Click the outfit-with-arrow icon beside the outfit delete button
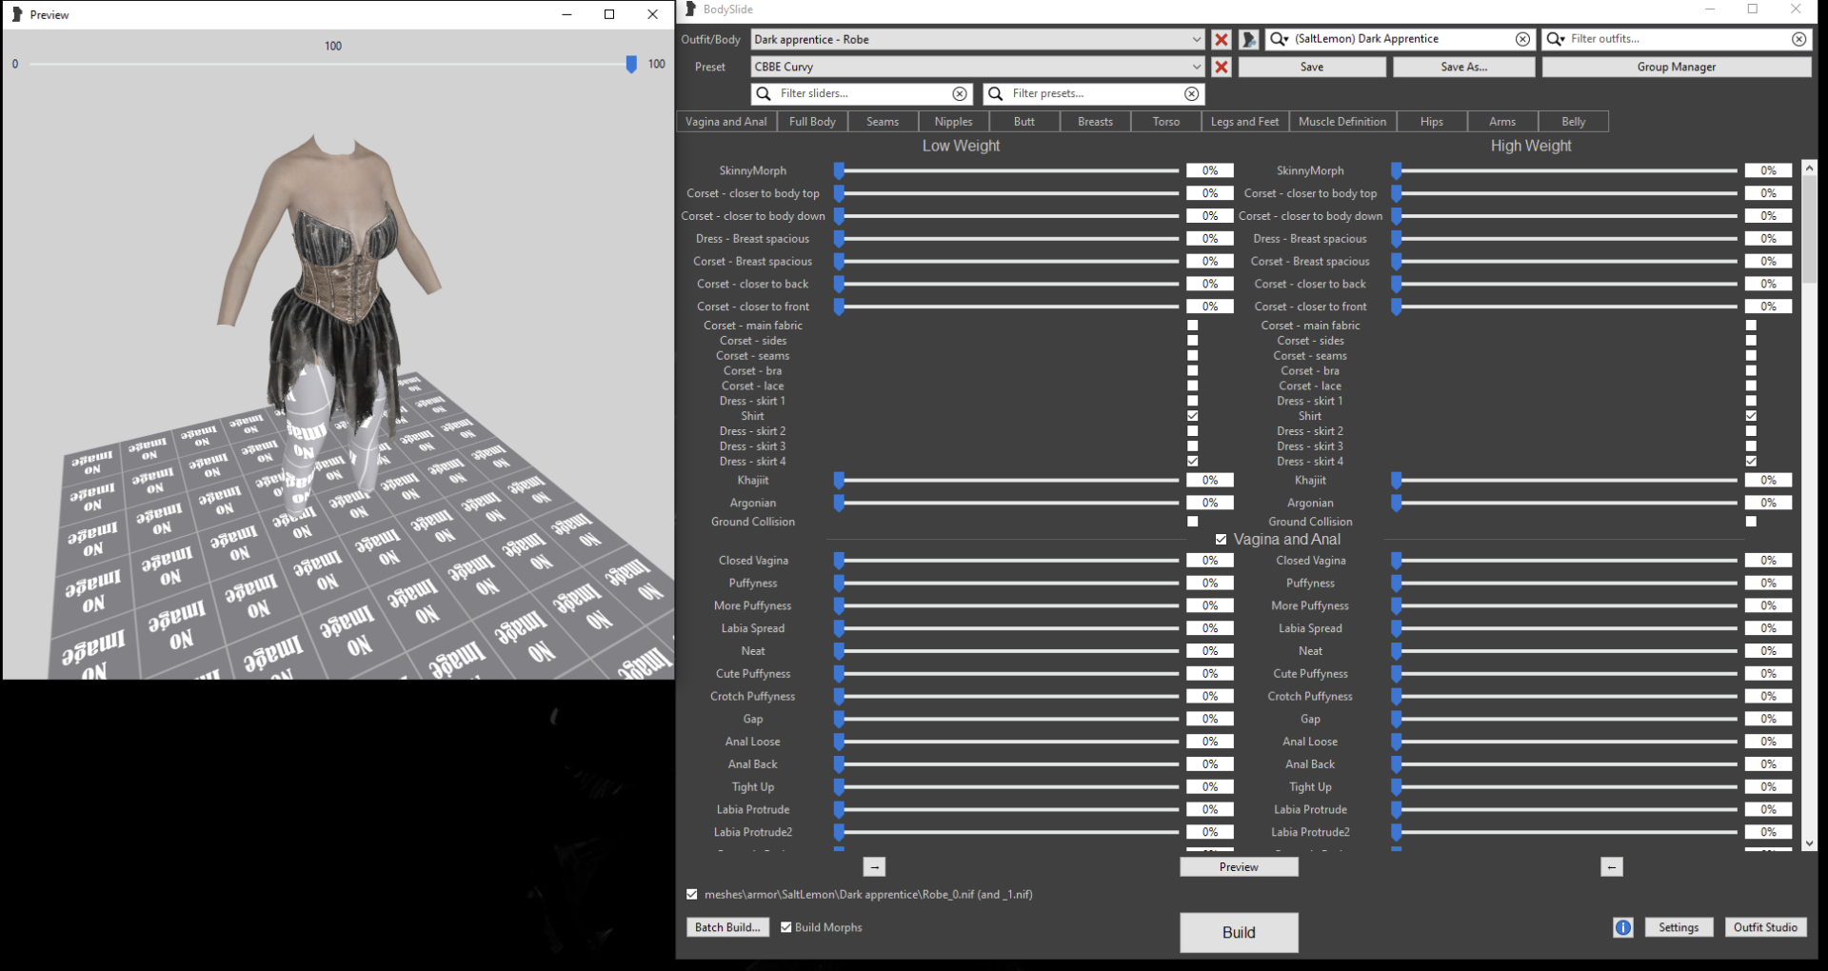 (1248, 39)
